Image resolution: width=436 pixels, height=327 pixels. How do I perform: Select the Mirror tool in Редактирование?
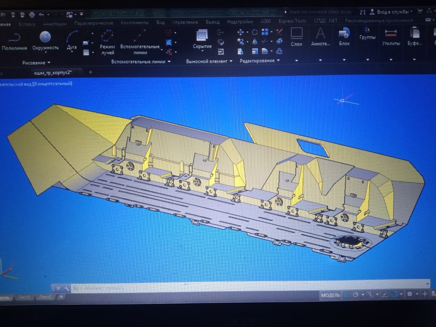click(255, 41)
